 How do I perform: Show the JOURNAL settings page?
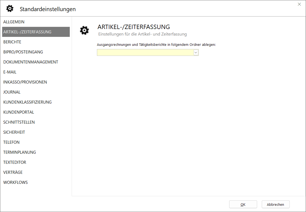(12, 92)
